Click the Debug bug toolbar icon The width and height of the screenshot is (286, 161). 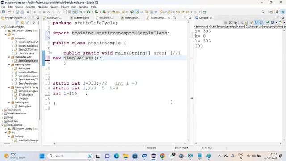pyautogui.click(x=81, y=12)
